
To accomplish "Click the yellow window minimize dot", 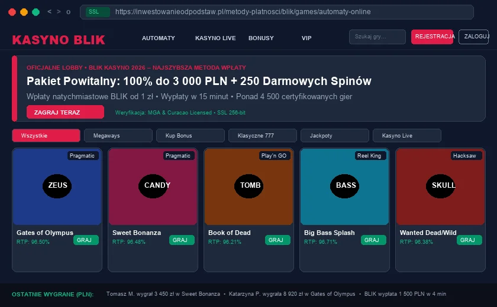I will click(24, 12).
